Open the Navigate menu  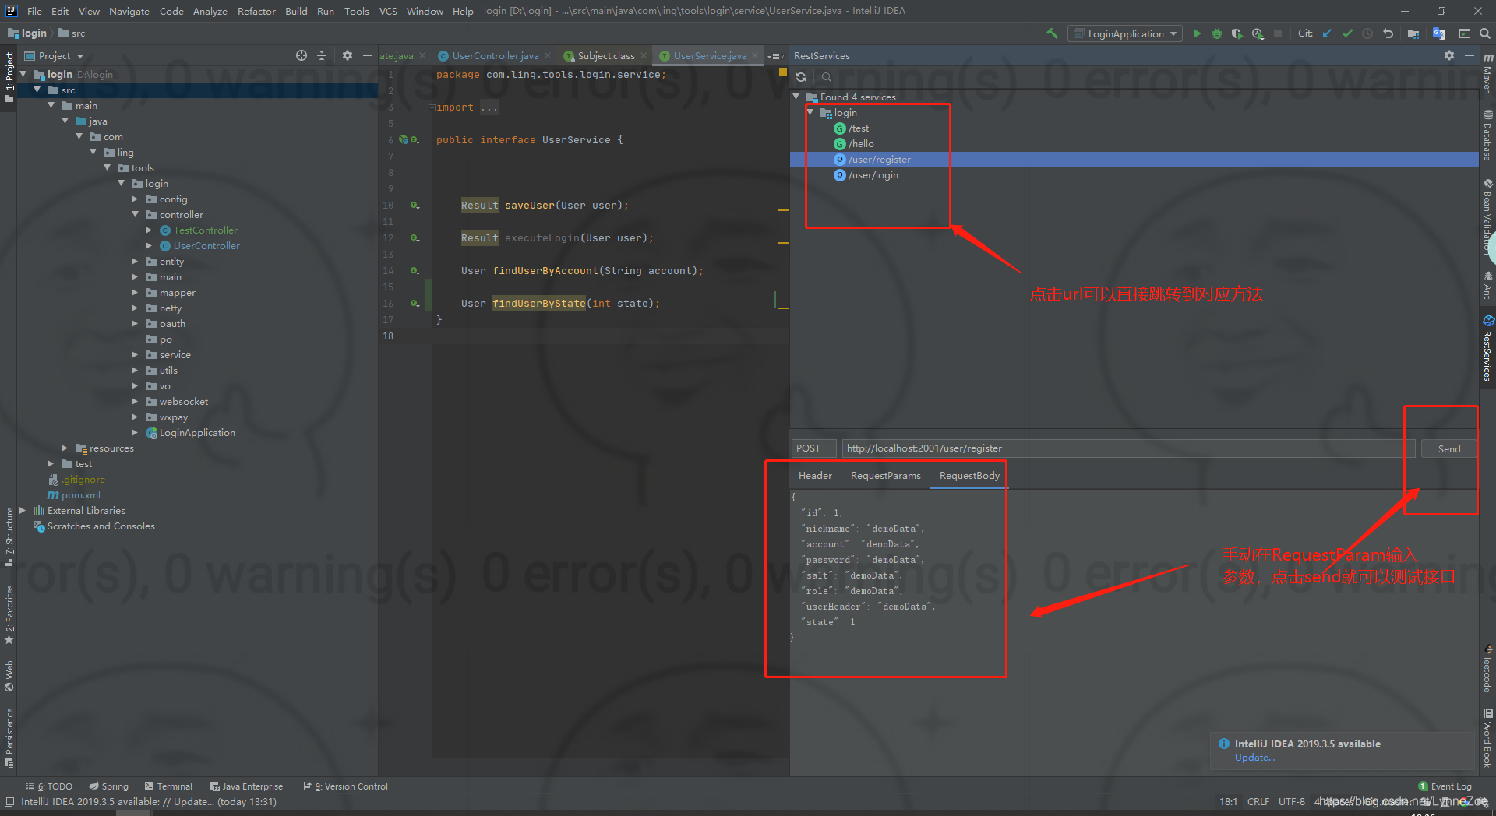[x=129, y=11]
